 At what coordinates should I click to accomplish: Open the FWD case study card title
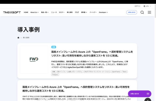point(92,54)
